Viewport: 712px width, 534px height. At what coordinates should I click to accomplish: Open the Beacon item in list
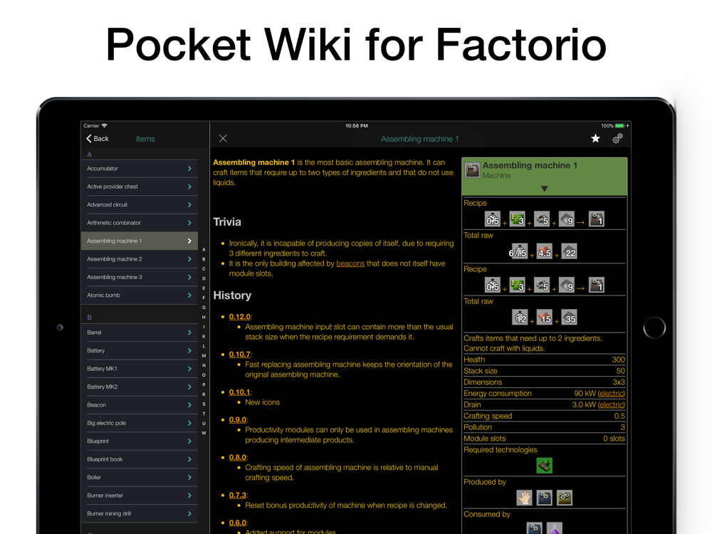coord(140,405)
